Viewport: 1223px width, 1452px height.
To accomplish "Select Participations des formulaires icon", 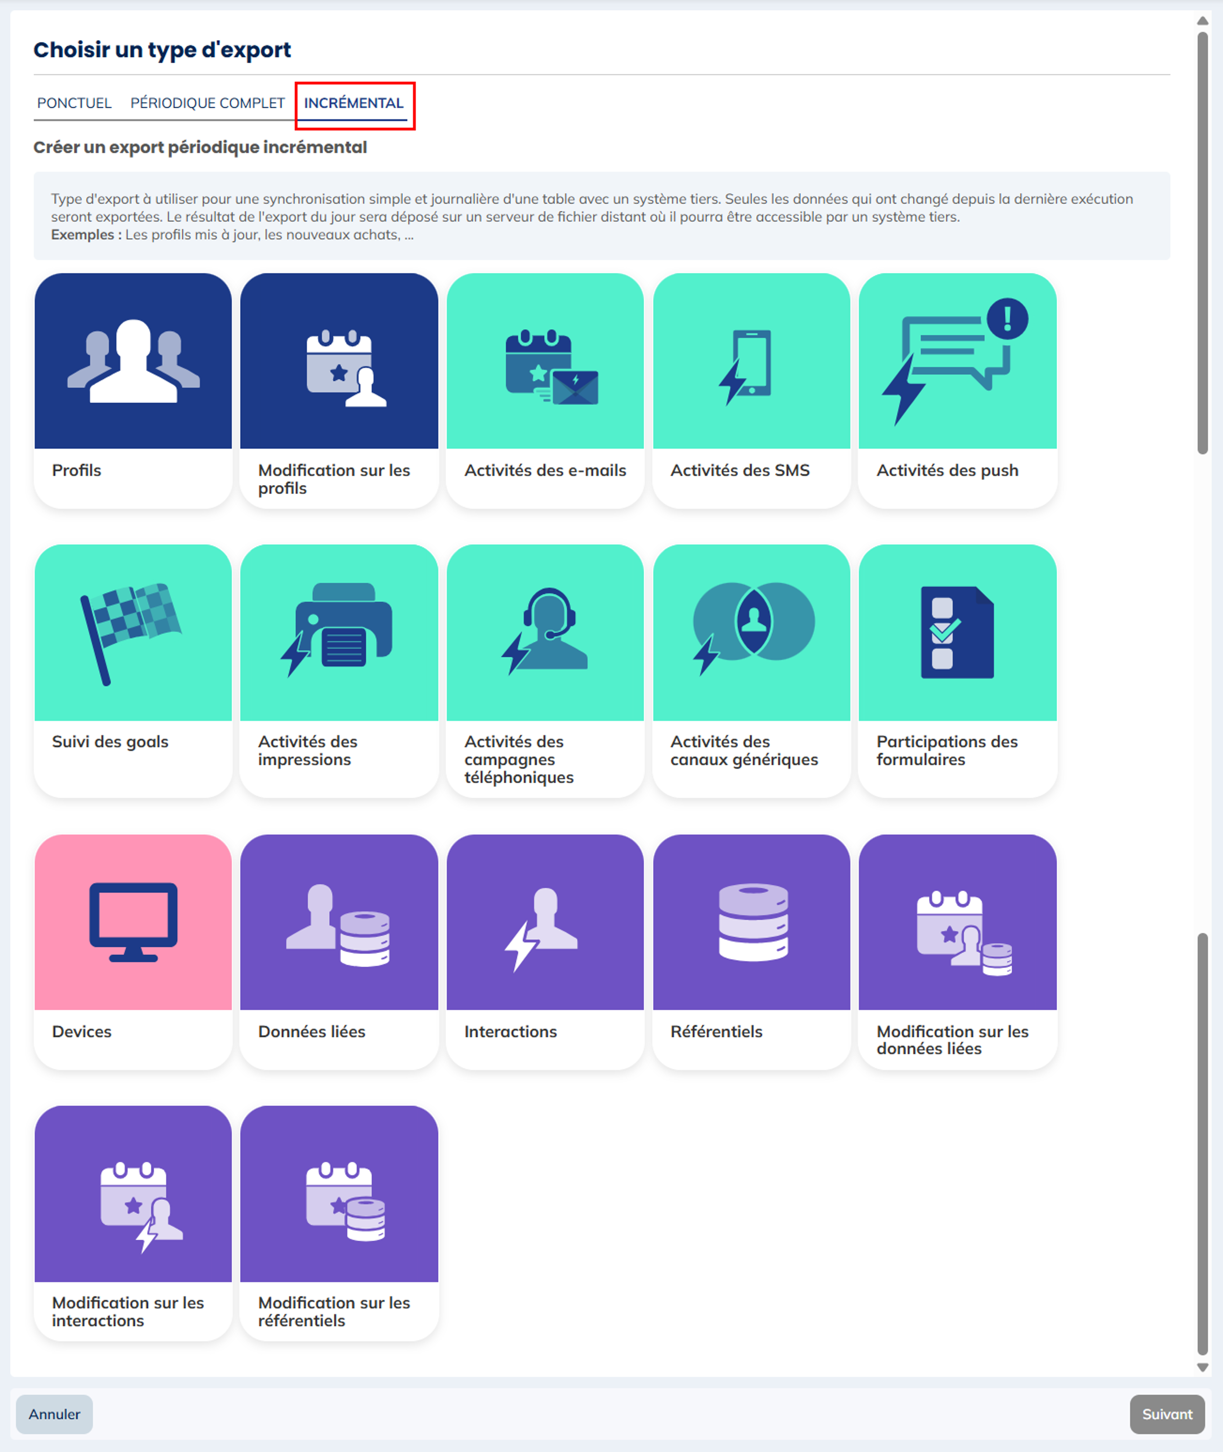I will (x=957, y=632).
